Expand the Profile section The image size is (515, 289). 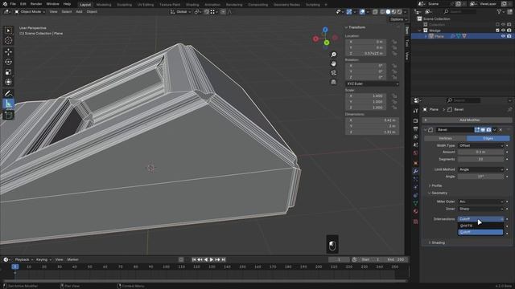coord(435,185)
